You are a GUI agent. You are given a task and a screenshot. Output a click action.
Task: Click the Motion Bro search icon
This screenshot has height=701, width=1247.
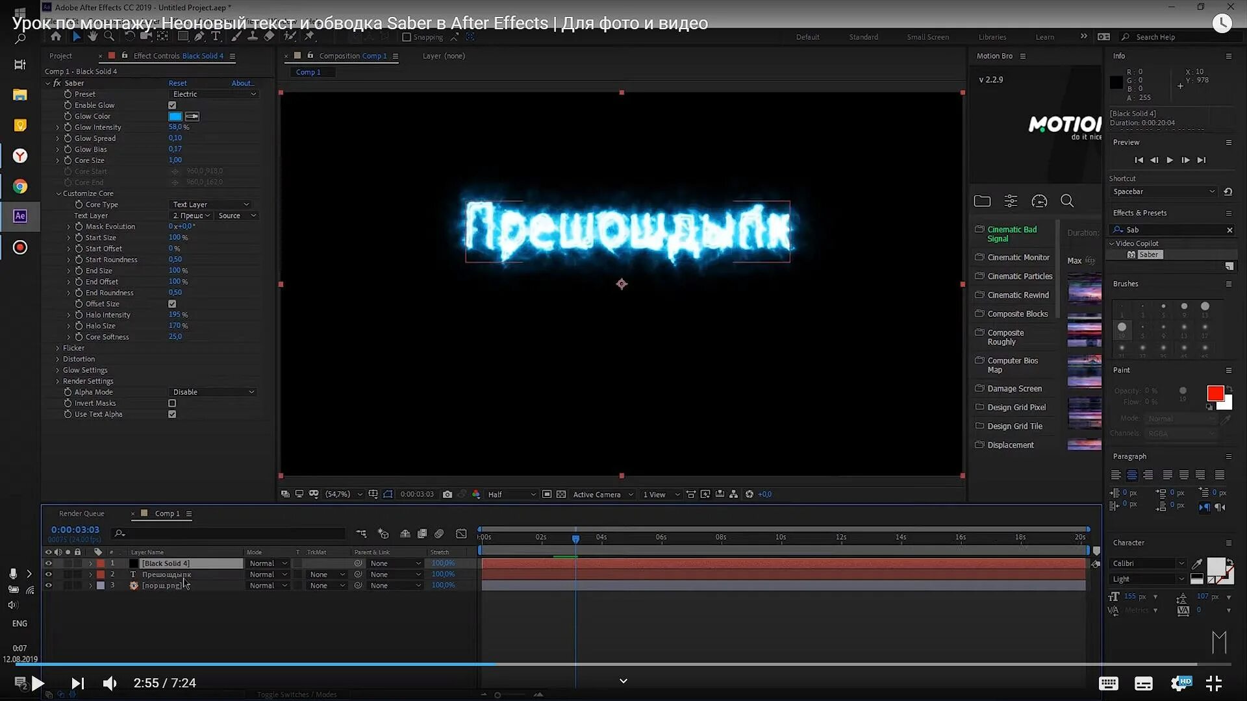1066,201
